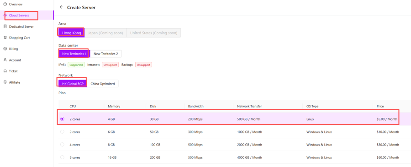Select the 8 cores 16 GB plan radio
The width and height of the screenshot is (411, 167).
pyautogui.click(x=62, y=157)
